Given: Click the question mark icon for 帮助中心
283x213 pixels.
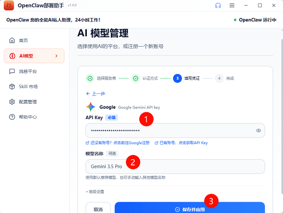Looking at the screenshot, I should pyautogui.click(x=12, y=117).
